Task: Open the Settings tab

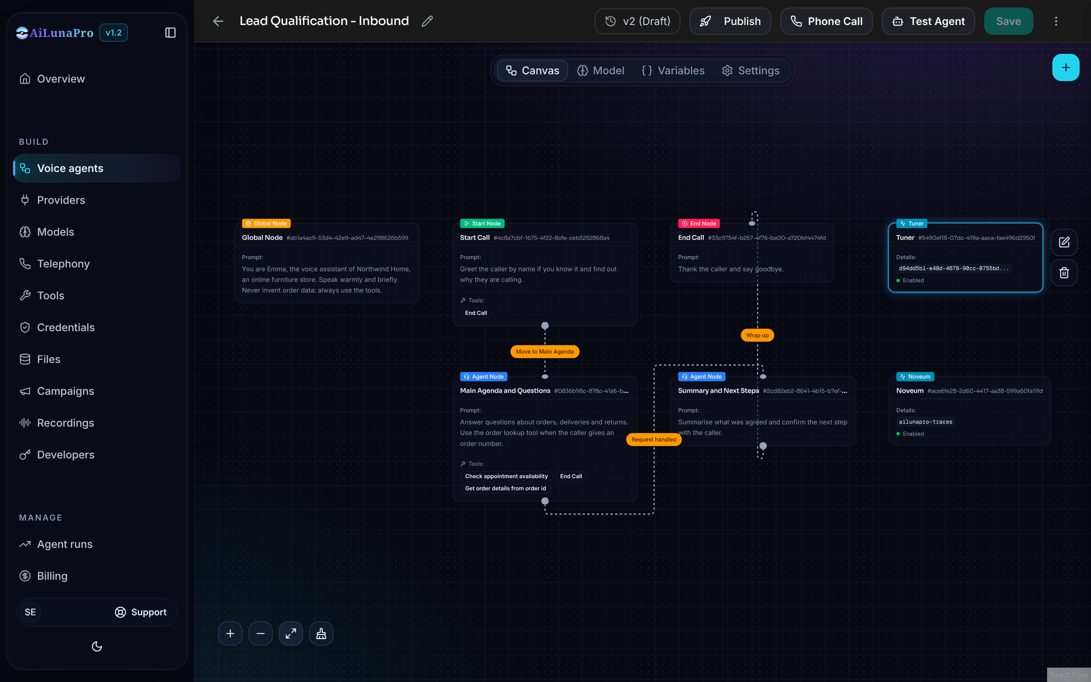Action: 751,70
